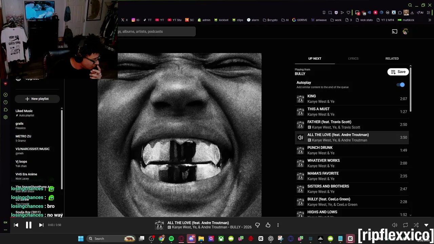434x244 pixels.
Task: Like ALL THE LOVE with thumbs up
Action: pos(268,225)
